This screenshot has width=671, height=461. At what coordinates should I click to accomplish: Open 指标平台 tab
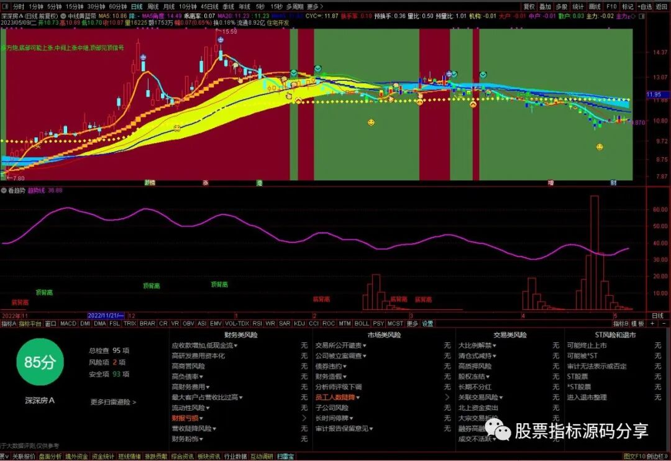click(30, 324)
